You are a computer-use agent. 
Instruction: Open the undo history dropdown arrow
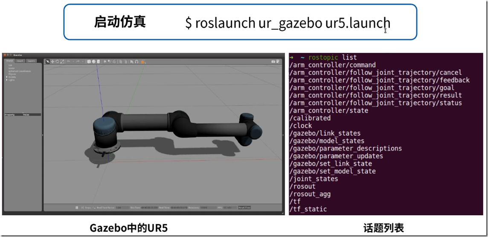[73, 62]
